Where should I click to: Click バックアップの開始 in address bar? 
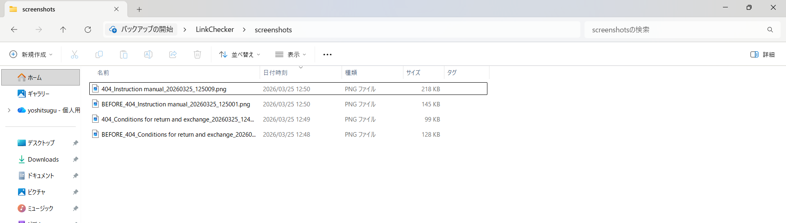point(141,29)
